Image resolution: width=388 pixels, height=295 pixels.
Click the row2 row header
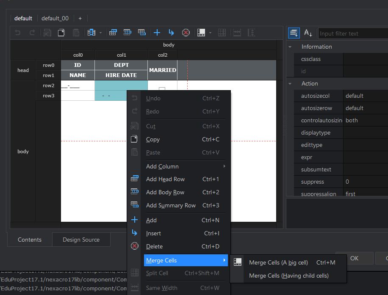click(48, 85)
